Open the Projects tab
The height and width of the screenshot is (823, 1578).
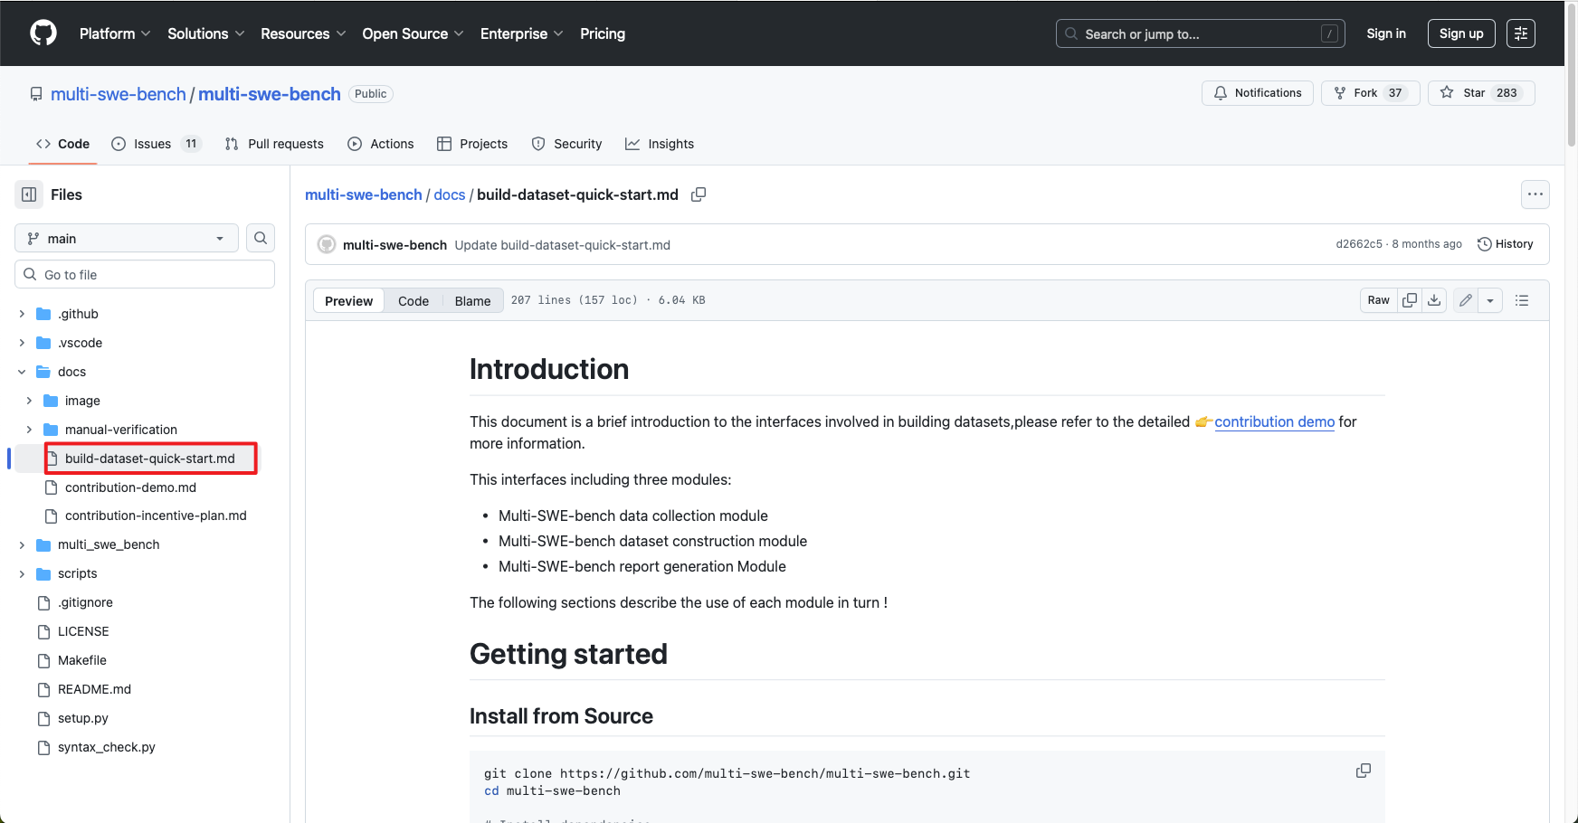472,144
